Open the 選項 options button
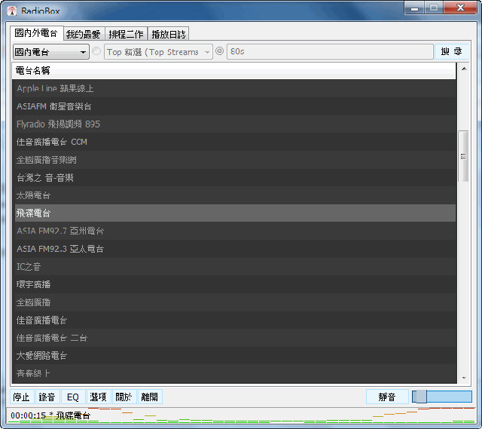The image size is (482, 429). [98, 397]
